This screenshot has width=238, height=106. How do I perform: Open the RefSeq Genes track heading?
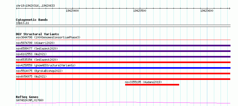[x=27, y=97]
